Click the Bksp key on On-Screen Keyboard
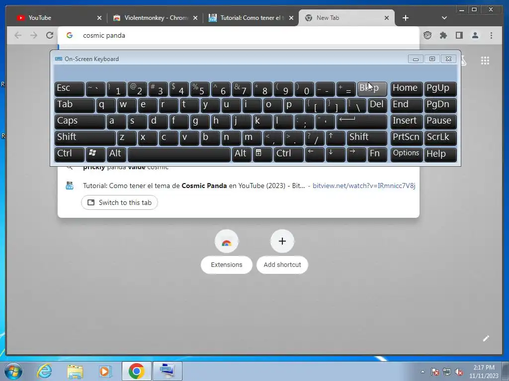This screenshot has width=509, height=381. (372, 89)
